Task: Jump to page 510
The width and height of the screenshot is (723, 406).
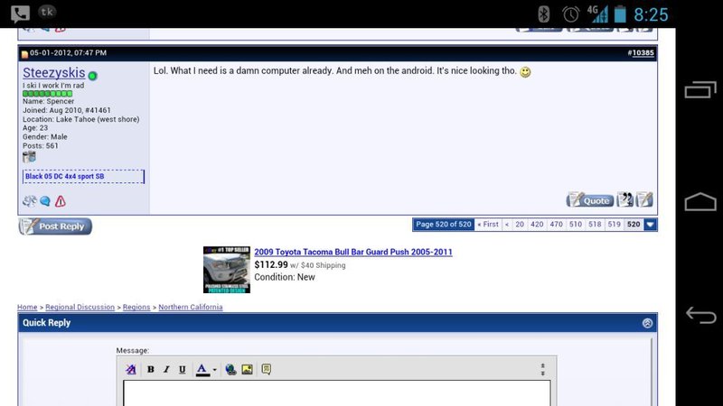Action: 576,224
